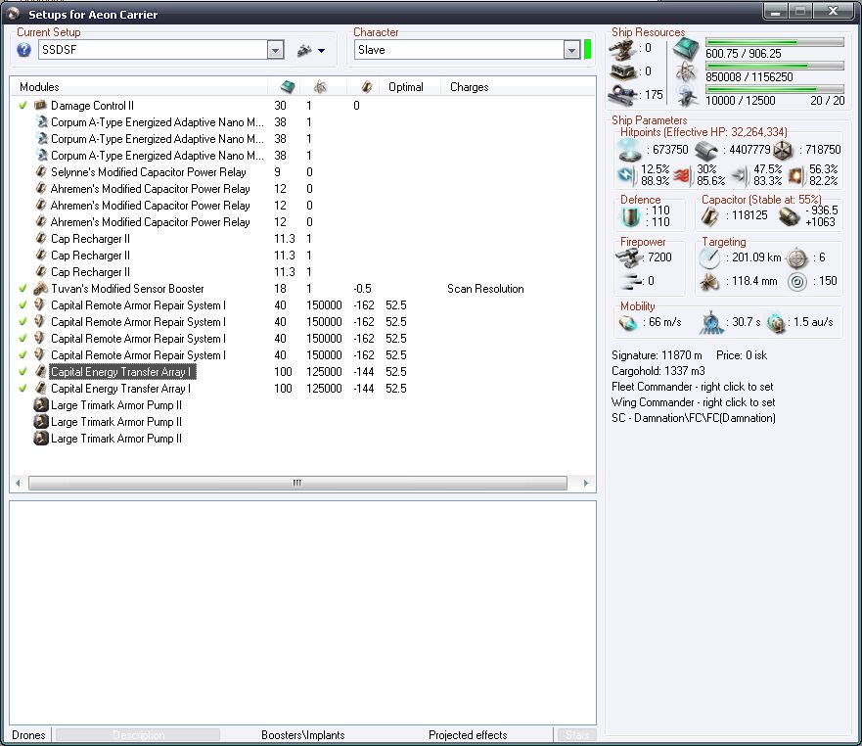This screenshot has height=746, width=862.
Task: Click the scrollbar left arrow
Action: click(x=19, y=483)
